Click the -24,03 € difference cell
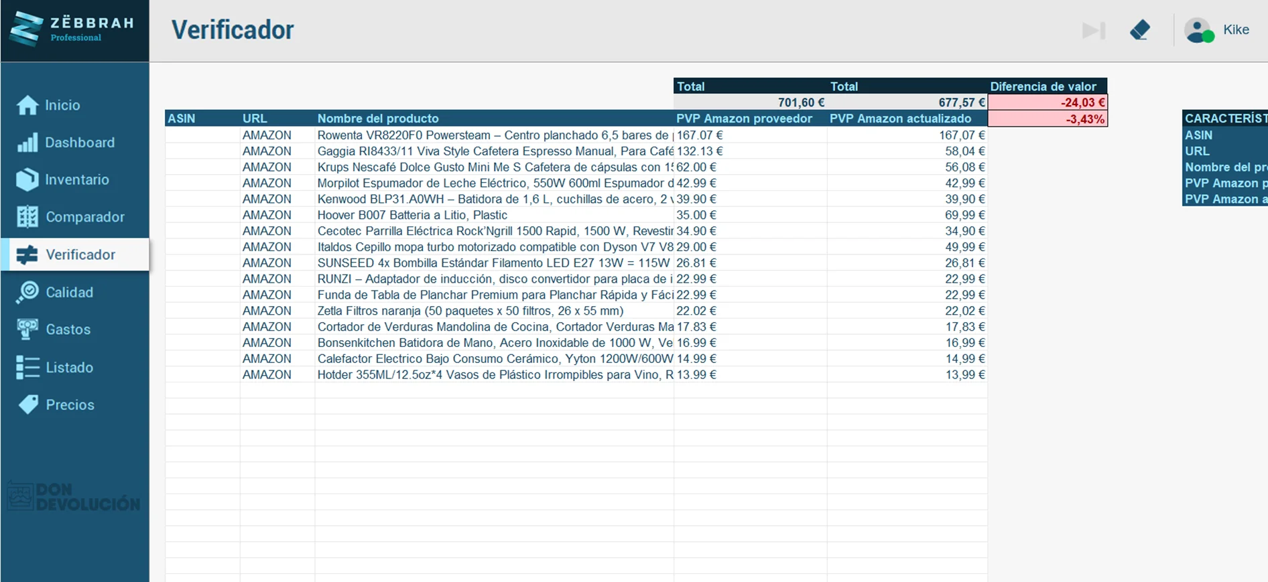This screenshot has width=1268, height=582. 1048,102
